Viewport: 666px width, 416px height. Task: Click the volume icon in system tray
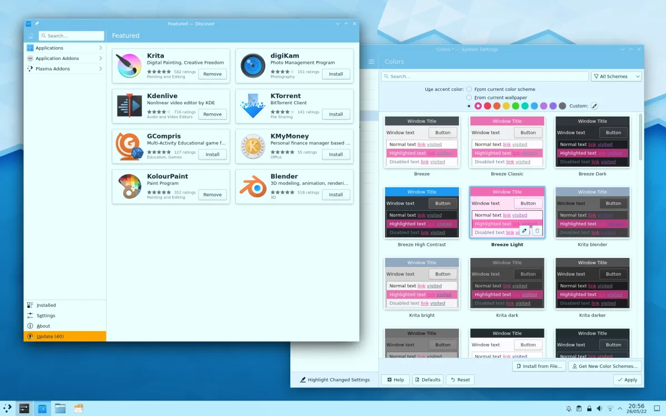point(599,409)
